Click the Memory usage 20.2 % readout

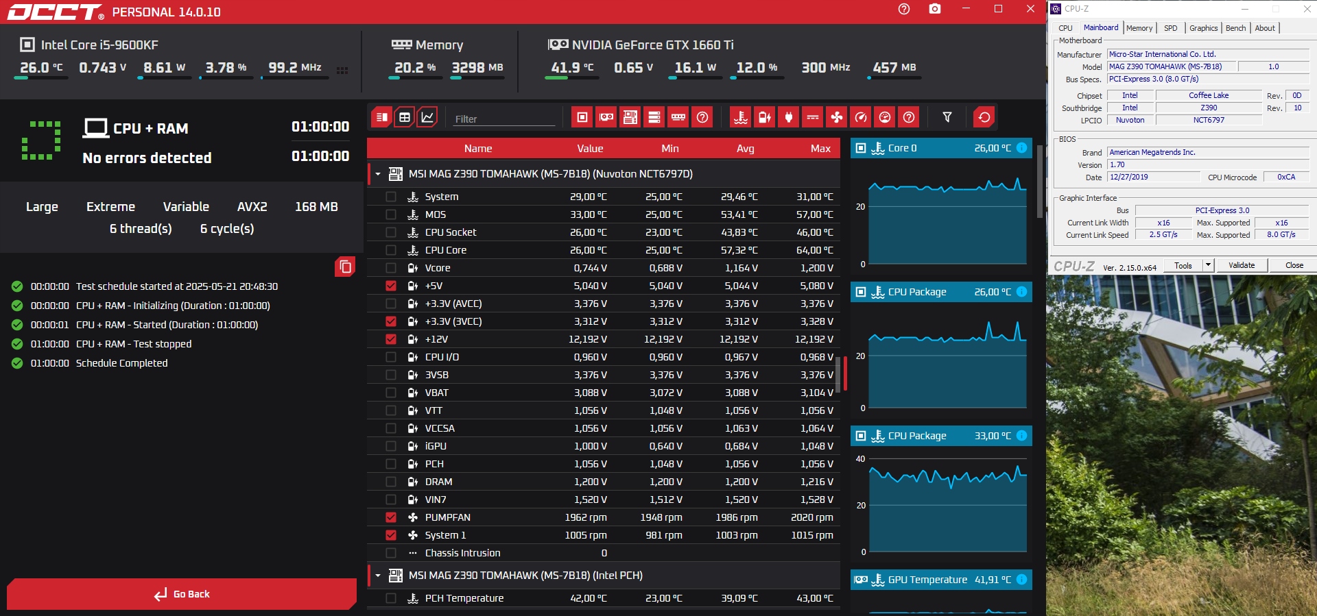pyautogui.click(x=415, y=67)
